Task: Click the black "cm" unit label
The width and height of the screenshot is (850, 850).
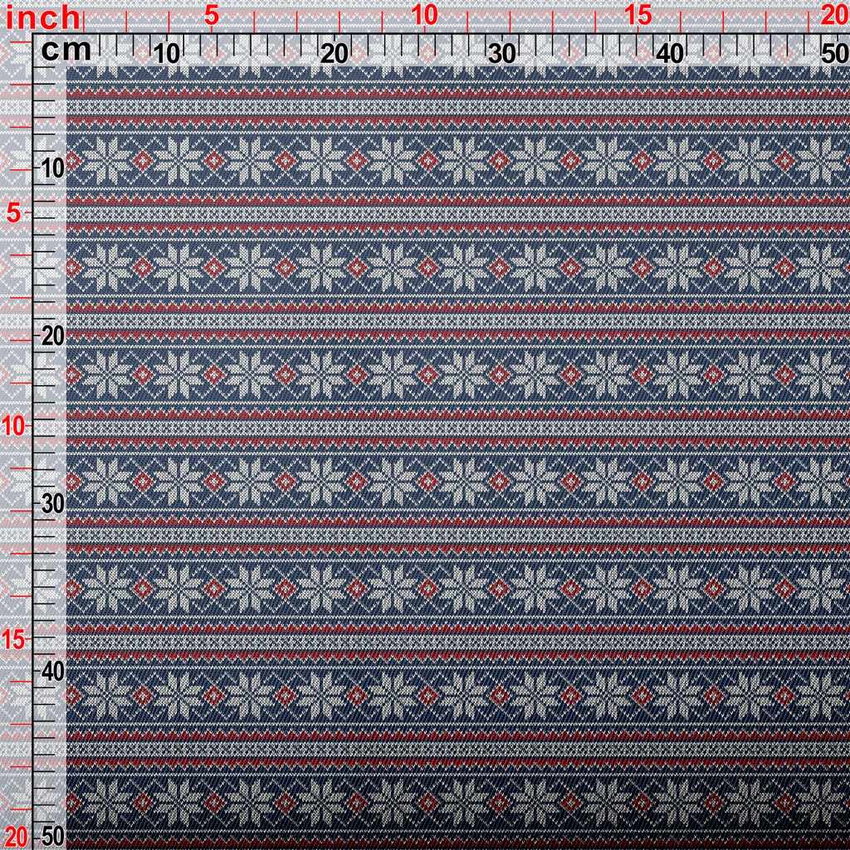Action: tap(66, 51)
